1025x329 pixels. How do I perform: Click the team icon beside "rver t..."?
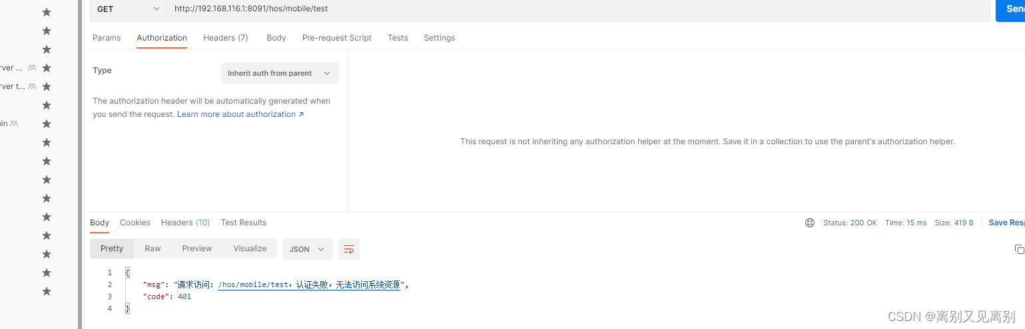[32, 86]
